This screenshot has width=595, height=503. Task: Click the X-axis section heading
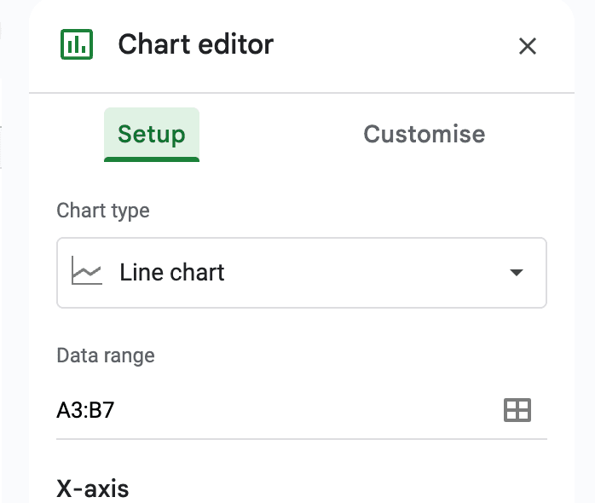pos(93,489)
